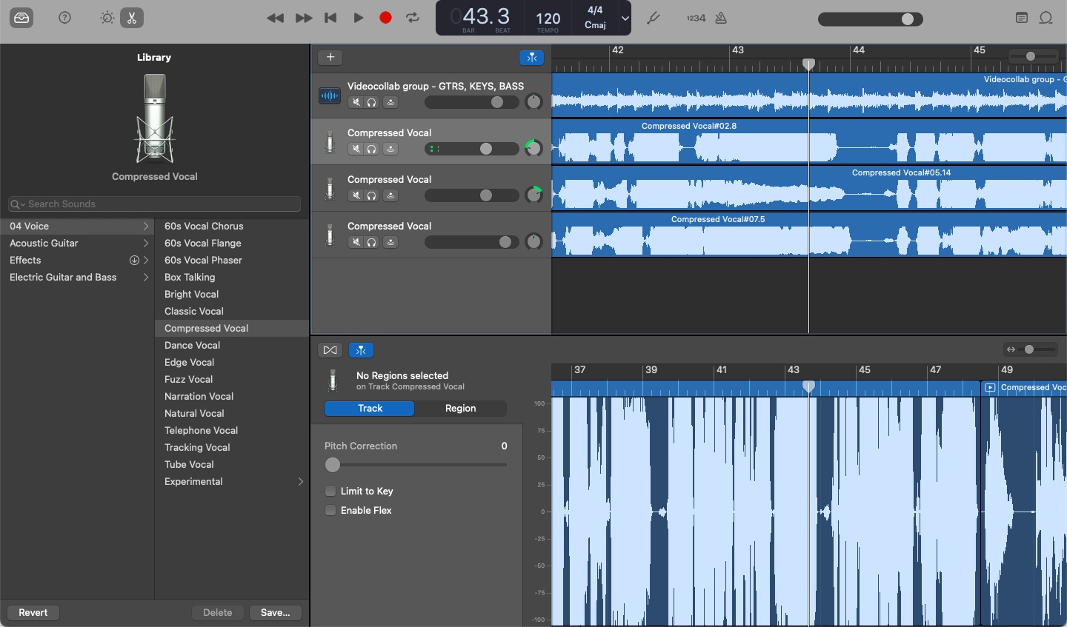The height and width of the screenshot is (627, 1067).
Task: Click the 4/4 Cmaj signature display
Action: pos(595,18)
